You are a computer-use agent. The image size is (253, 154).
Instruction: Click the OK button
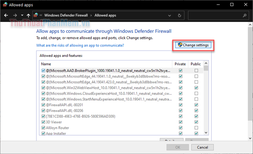click(178, 147)
